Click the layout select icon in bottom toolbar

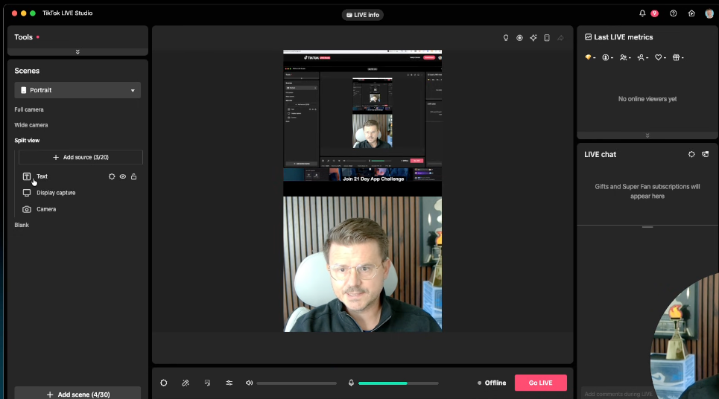[x=207, y=383]
